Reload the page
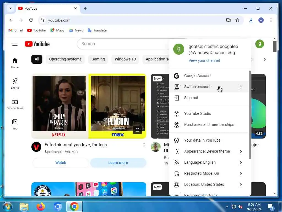 tap(31, 20)
